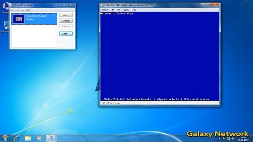253x142 pixels.
Task: Select the Recycle Bin desktop icon
Action: (5, 26)
